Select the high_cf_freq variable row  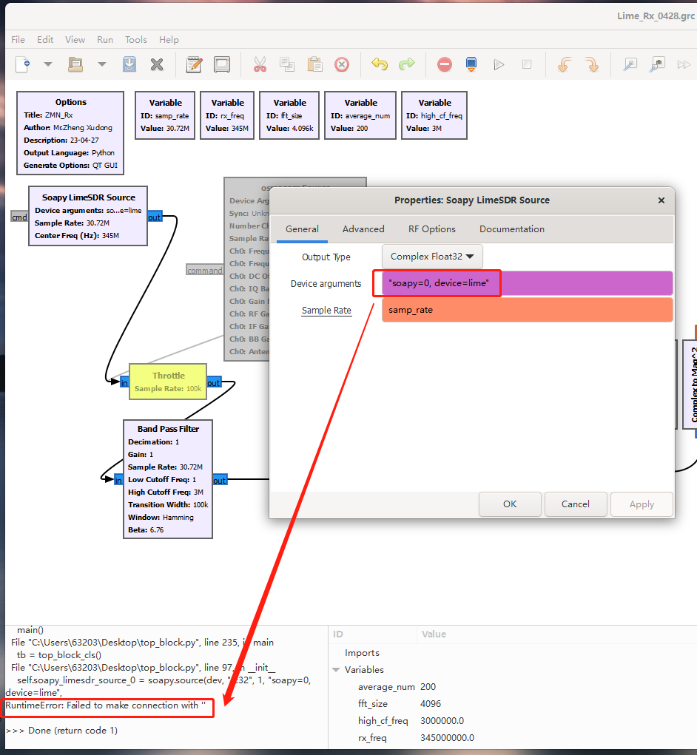point(513,721)
